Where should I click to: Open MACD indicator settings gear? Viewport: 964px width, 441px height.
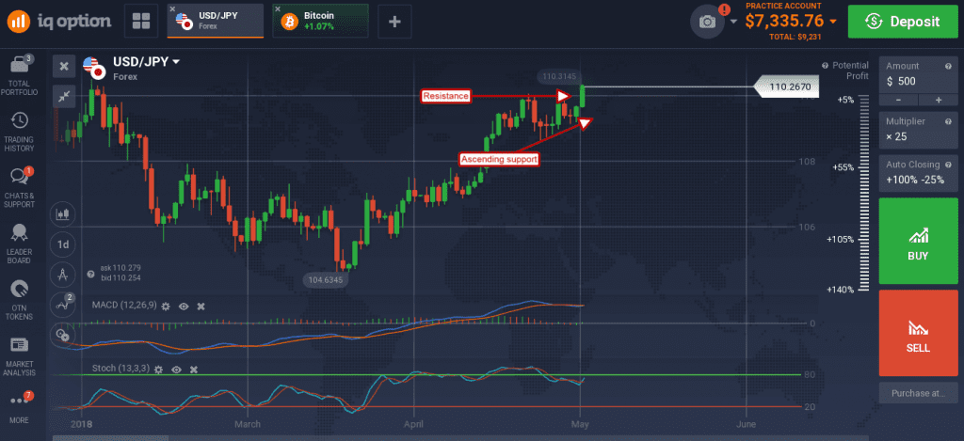point(166,306)
